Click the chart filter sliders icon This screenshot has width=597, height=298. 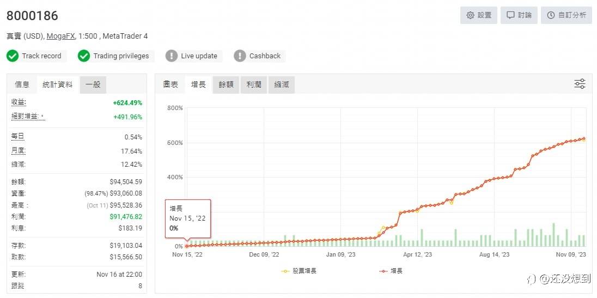[x=580, y=84]
